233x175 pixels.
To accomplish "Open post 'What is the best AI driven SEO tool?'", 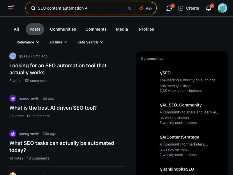I will point(53,108).
